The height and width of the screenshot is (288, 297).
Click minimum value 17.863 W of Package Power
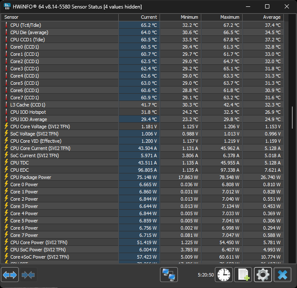(x=188, y=177)
